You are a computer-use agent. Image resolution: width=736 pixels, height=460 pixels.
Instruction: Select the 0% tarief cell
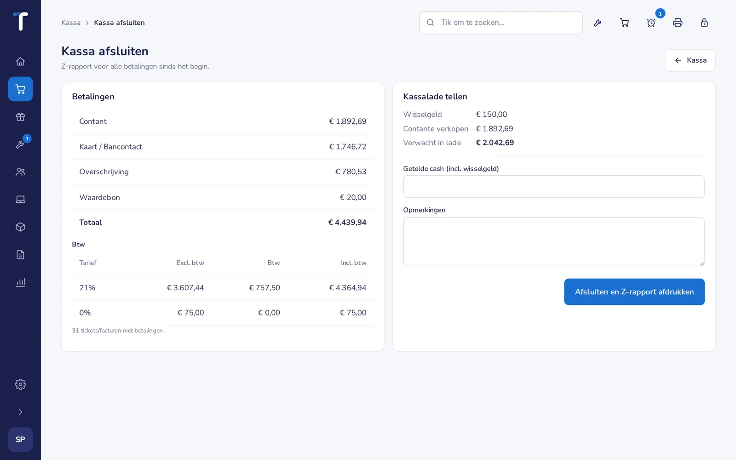pyautogui.click(x=85, y=313)
